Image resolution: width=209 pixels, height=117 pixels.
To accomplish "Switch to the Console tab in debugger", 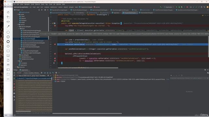I will tap(19, 73).
